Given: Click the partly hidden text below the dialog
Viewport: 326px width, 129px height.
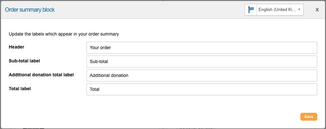Looking at the screenshot, I should point(195,128).
